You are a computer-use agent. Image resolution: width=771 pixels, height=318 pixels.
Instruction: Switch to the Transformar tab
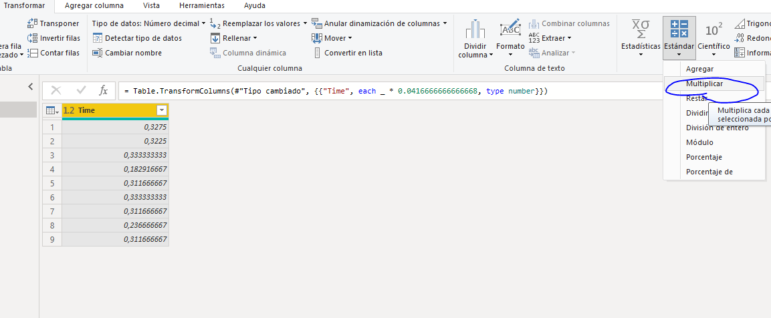coord(25,6)
